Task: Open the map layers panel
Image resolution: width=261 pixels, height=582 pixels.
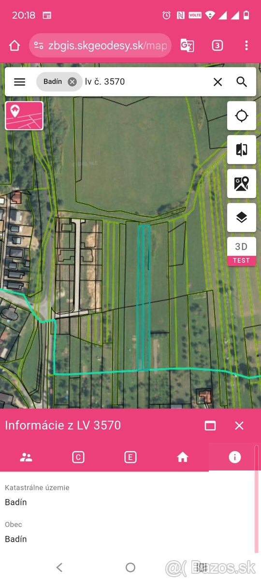Action: [242, 218]
